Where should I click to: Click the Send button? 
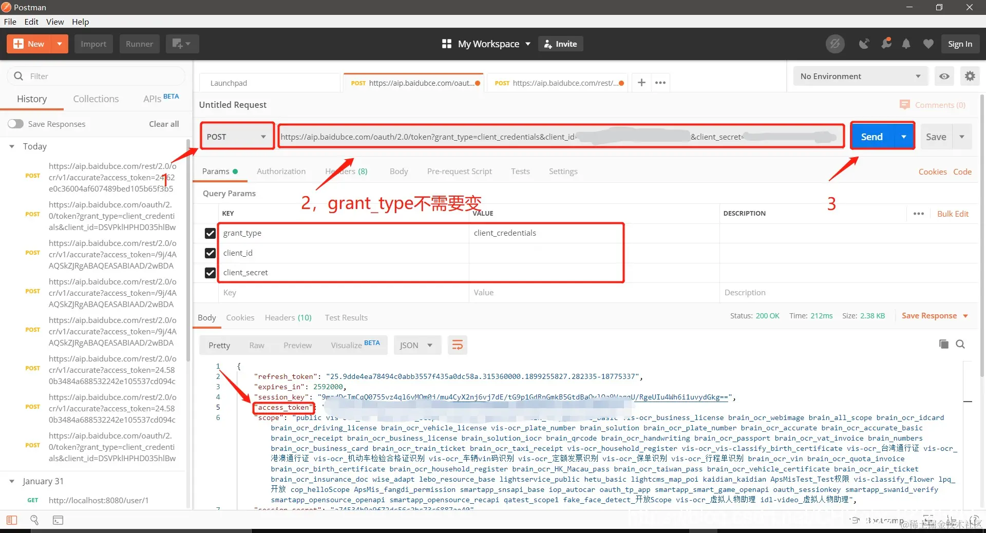click(x=872, y=137)
